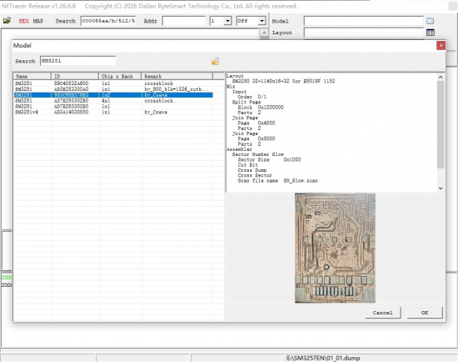The image size is (458, 362).
Task: Select highlighted SM3281 row with ID 983C98B37683
Action: (113, 95)
